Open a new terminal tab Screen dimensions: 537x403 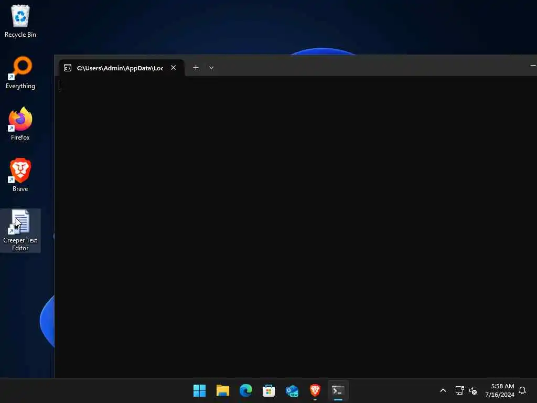pos(196,68)
